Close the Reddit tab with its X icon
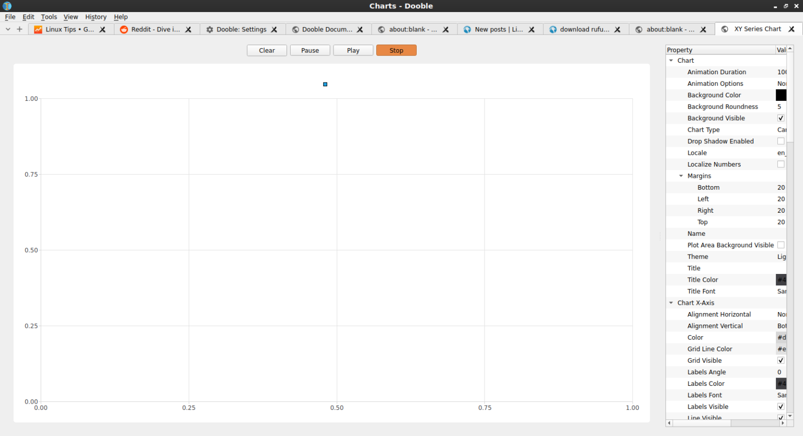This screenshot has width=803, height=436. coord(188,30)
